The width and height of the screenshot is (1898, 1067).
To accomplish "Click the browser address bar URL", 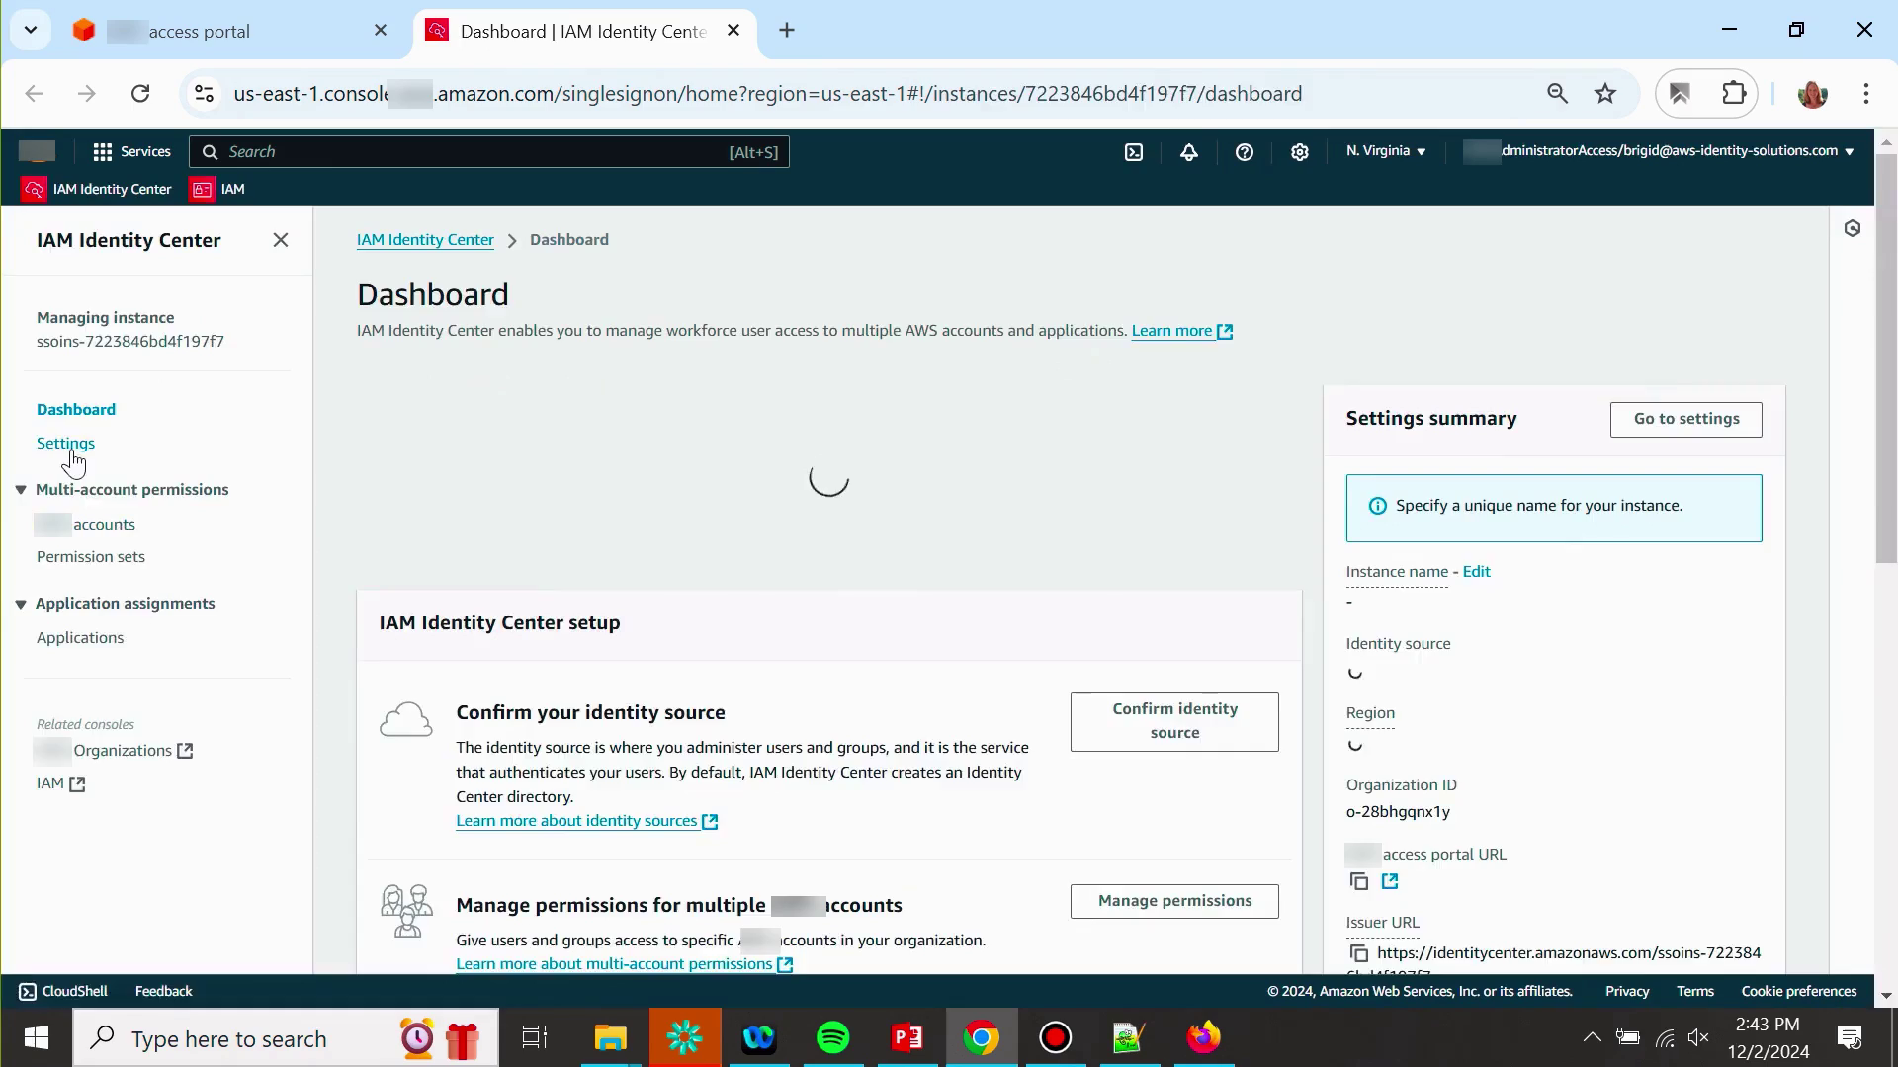I will click(x=767, y=94).
